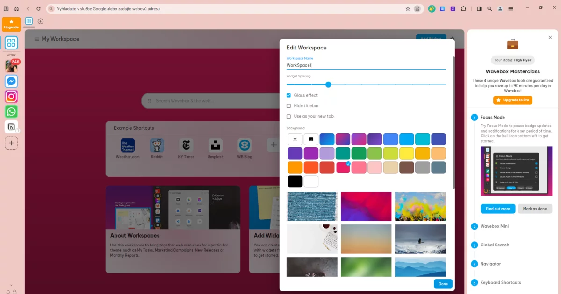561x294 pixels.
Task: Click Upgrade to Pro in the Masterclass panel
Action: coord(512,100)
